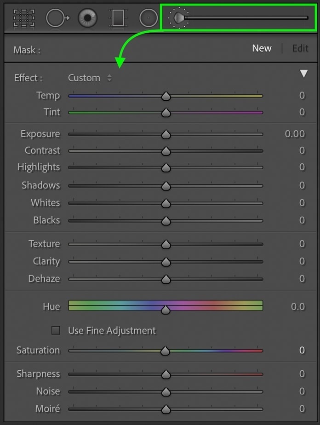The height and width of the screenshot is (425, 320).
Task: Open the Effect Custom preset dropdown
Action: 90,78
